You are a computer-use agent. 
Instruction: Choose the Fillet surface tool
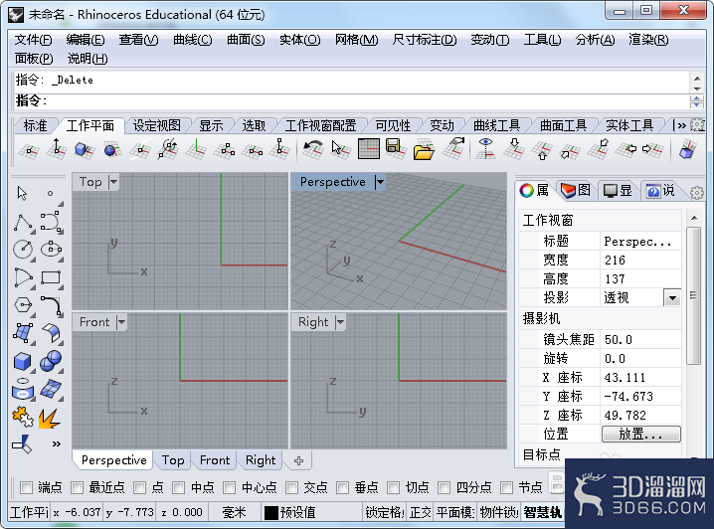[51, 333]
